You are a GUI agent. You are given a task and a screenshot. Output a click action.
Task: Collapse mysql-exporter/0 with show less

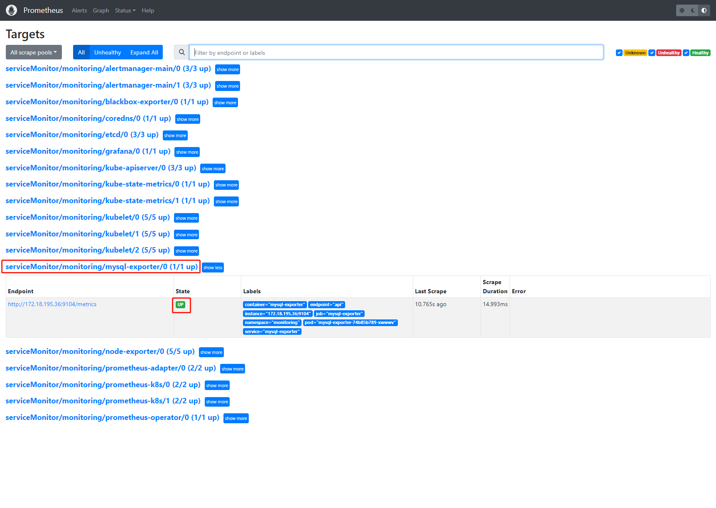[213, 267]
